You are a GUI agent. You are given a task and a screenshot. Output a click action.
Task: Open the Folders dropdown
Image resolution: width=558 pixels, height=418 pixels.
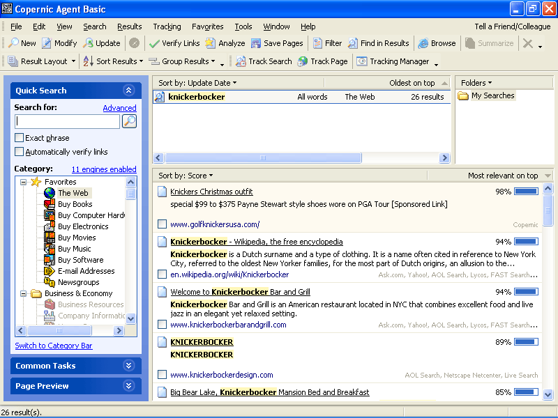click(476, 83)
